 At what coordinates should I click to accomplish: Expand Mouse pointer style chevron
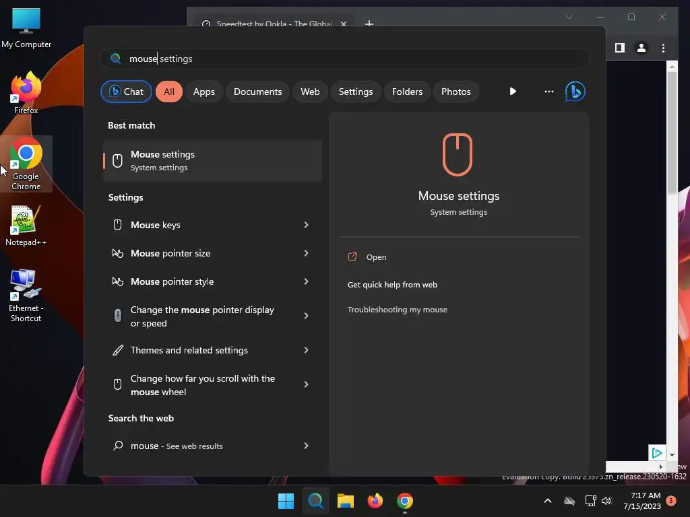[x=307, y=281]
